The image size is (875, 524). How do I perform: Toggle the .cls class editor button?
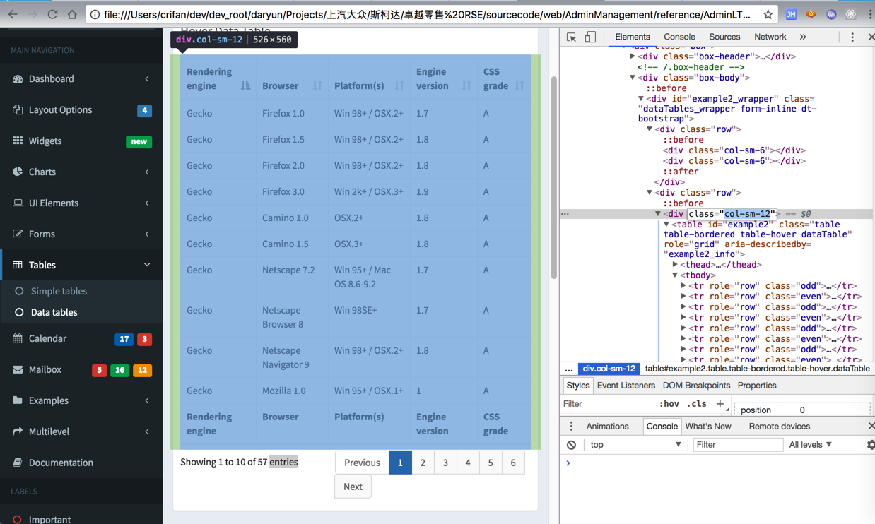coord(697,404)
